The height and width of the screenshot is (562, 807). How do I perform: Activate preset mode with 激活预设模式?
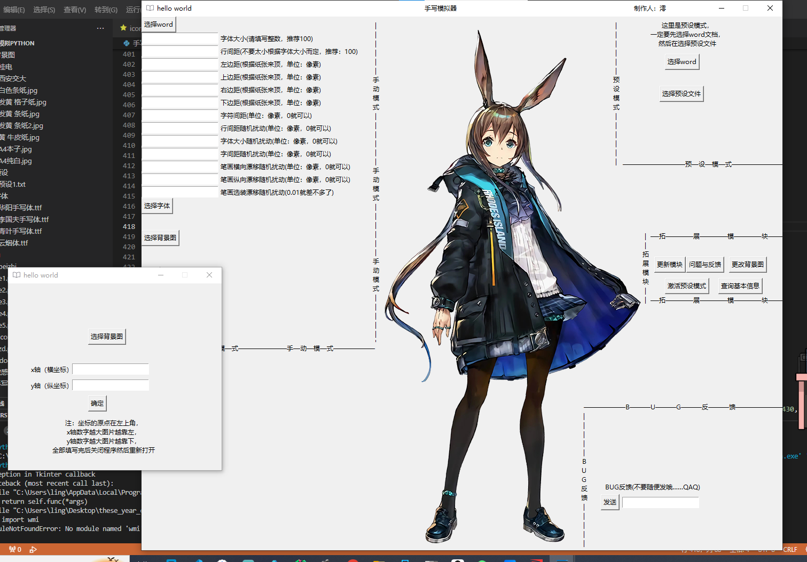(687, 286)
